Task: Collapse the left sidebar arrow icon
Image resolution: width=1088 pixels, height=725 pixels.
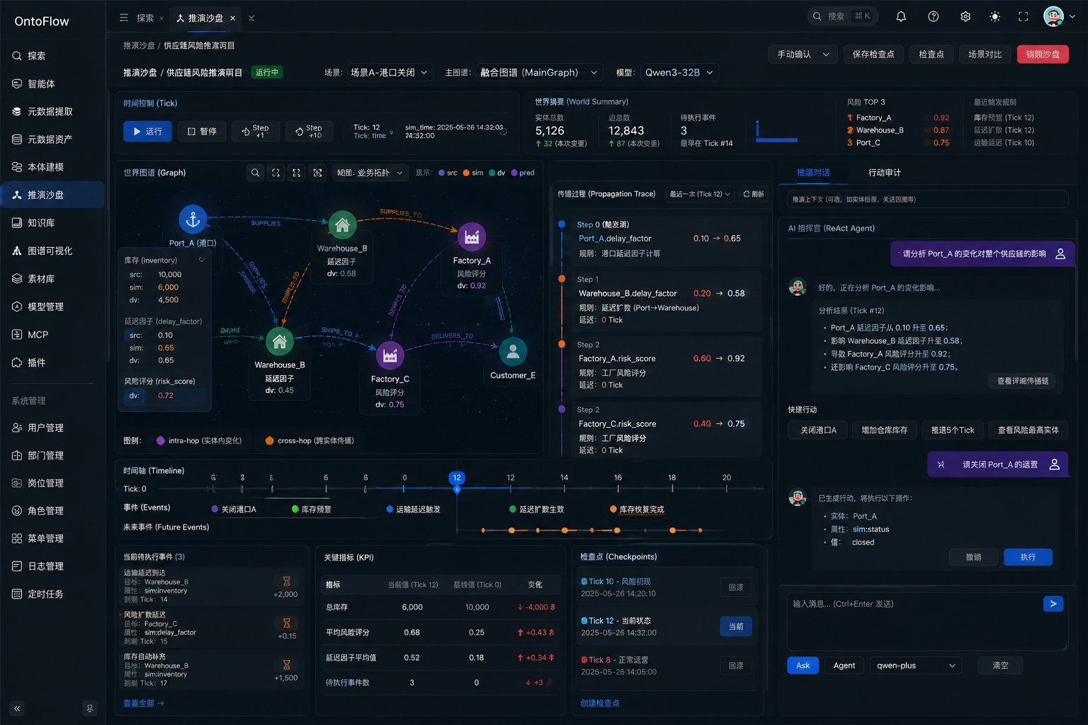Action: [18, 708]
